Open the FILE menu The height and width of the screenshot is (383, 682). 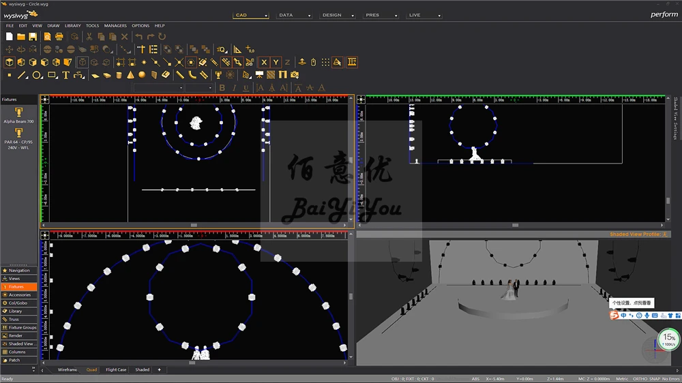pyautogui.click(x=10, y=26)
